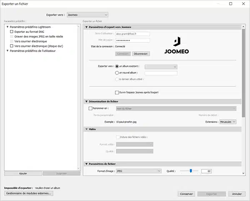Enable Ouvrir l'espace Joomeo après l'export
250x201 pixels.
tap(117, 92)
